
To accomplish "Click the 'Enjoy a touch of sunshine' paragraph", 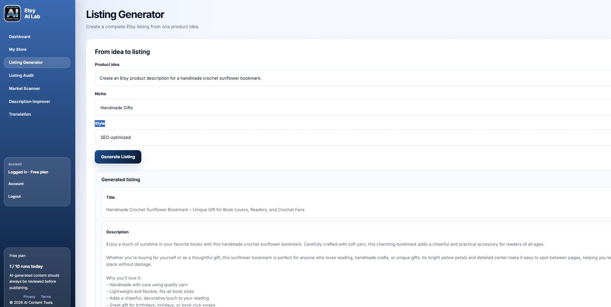I will 325,245.
